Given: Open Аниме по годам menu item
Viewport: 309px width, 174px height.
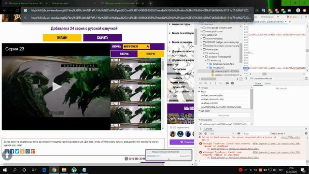Looking at the screenshot, I should point(181,24).
